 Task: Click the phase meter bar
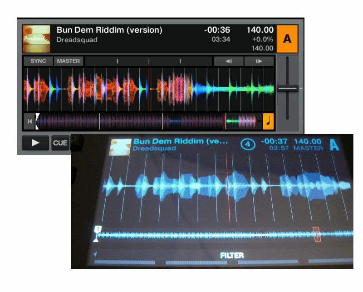click(x=148, y=61)
